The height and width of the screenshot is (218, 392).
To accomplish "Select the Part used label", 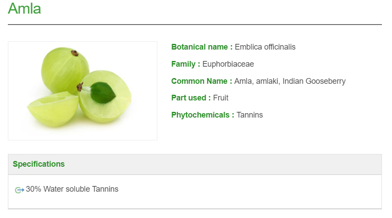I will [x=191, y=98].
